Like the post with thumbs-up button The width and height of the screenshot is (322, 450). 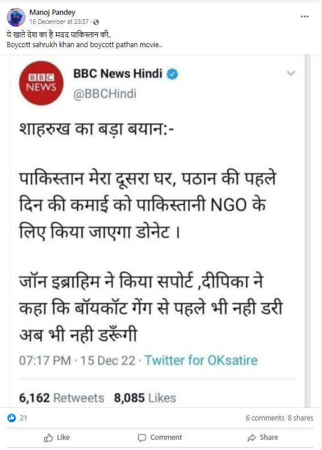point(57,438)
